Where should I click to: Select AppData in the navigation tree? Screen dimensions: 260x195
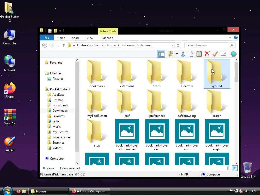[58, 94]
